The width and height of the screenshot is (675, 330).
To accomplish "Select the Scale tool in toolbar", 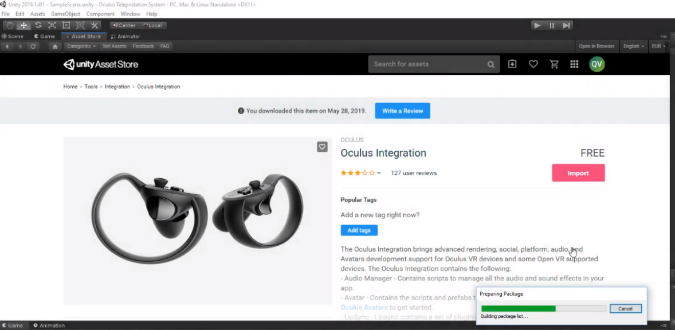I will (52, 25).
